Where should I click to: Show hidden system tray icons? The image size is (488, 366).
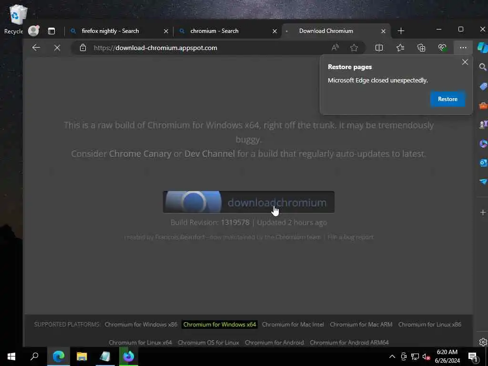(392, 356)
